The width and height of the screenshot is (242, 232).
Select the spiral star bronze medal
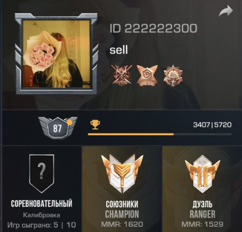coord(147,75)
